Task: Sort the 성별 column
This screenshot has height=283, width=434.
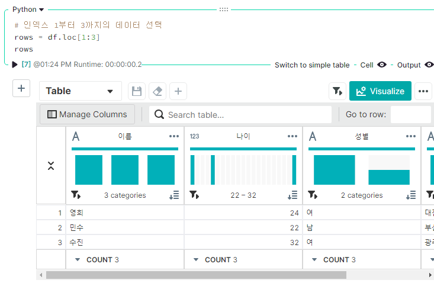Action: coord(411,195)
